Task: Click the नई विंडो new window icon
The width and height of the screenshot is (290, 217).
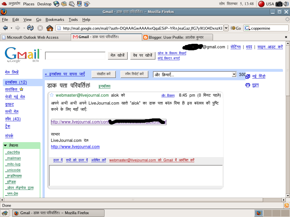Action: 248,76
